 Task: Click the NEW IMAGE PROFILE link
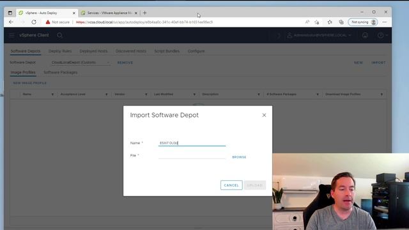pos(30,83)
